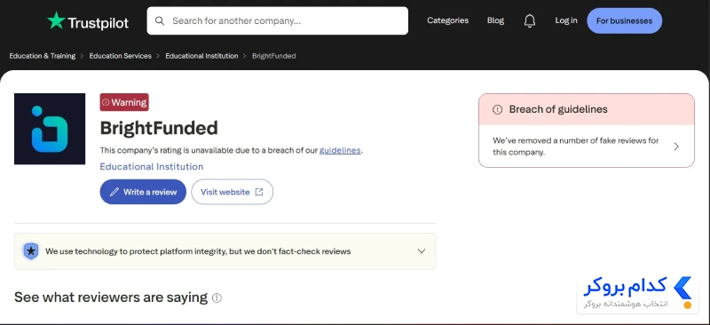
Task: Open the notifications bell
Action: [529, 20]
